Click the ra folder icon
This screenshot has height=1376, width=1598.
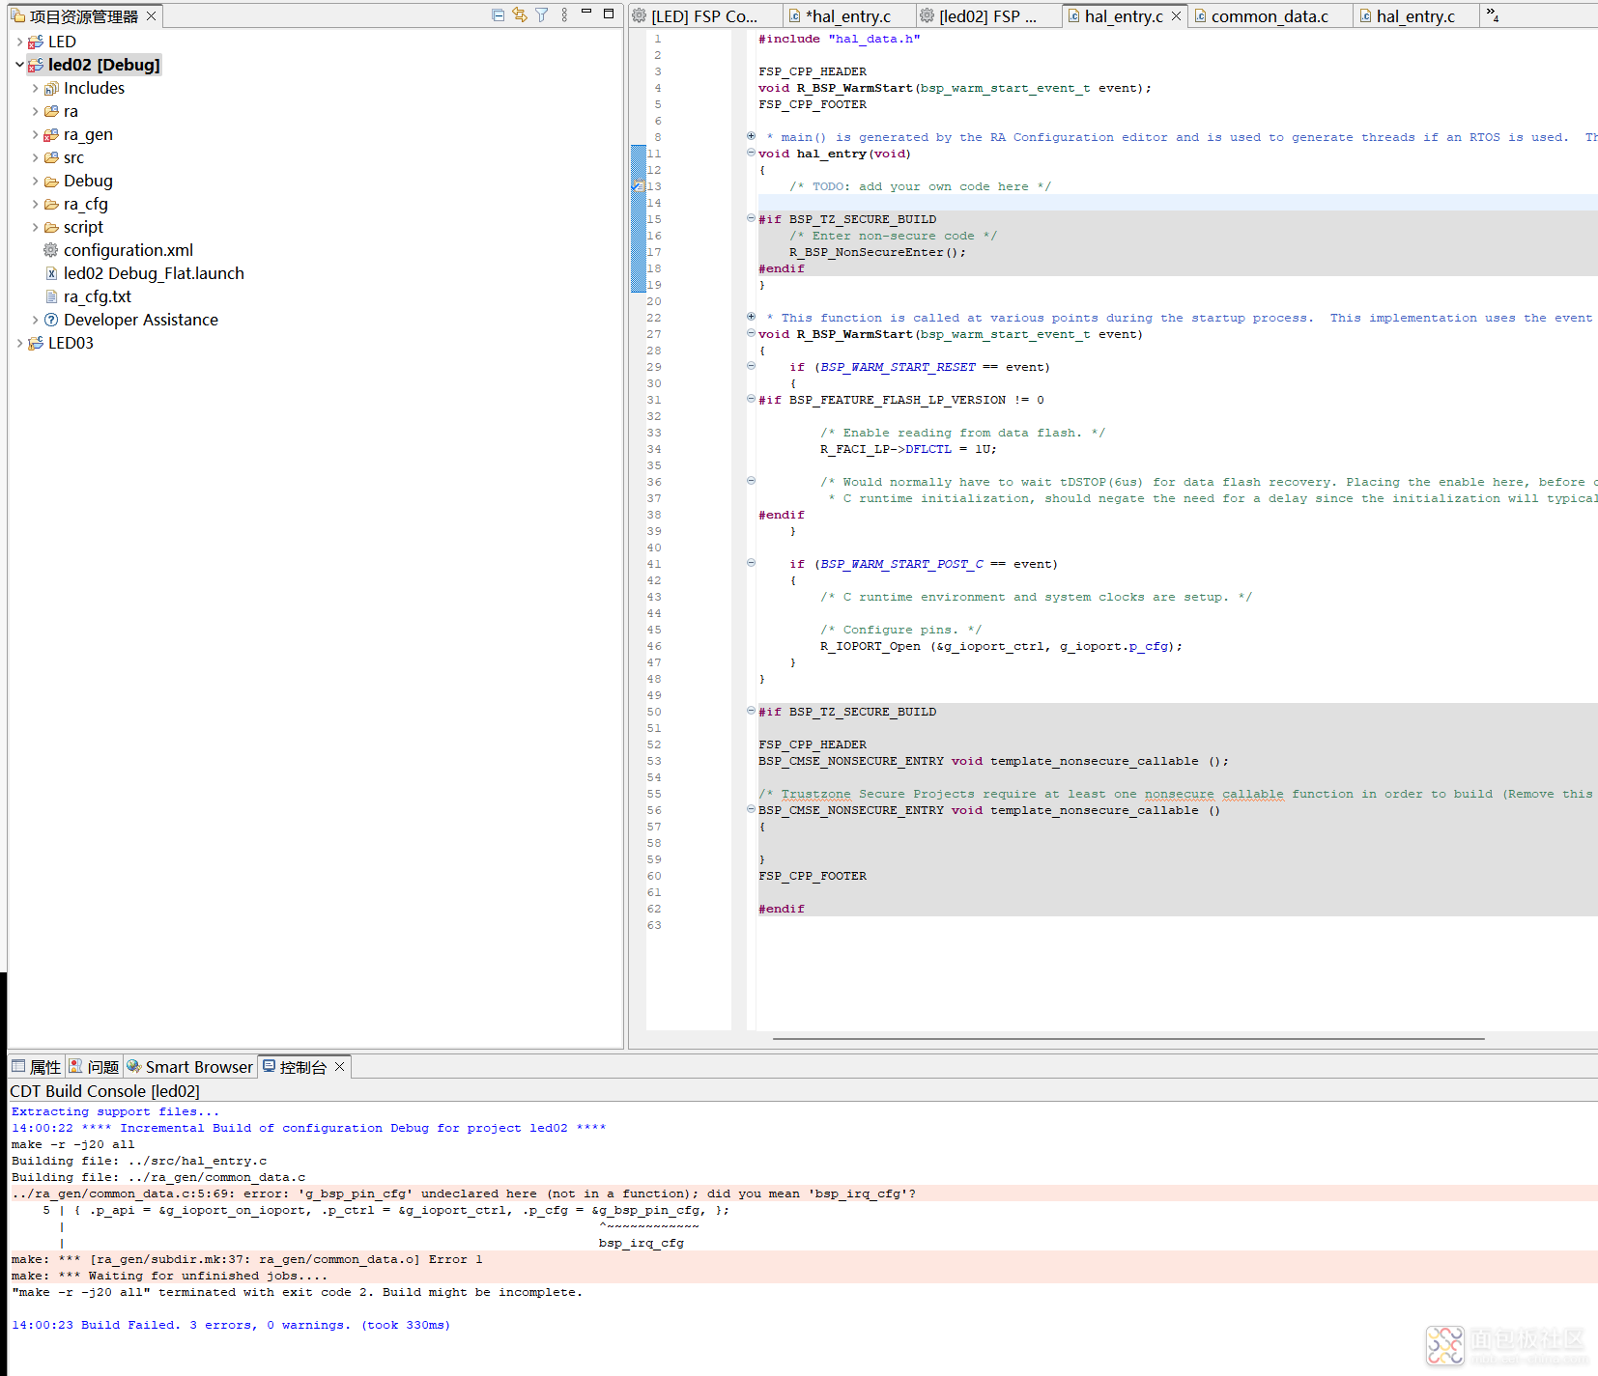tap(51, 111)
